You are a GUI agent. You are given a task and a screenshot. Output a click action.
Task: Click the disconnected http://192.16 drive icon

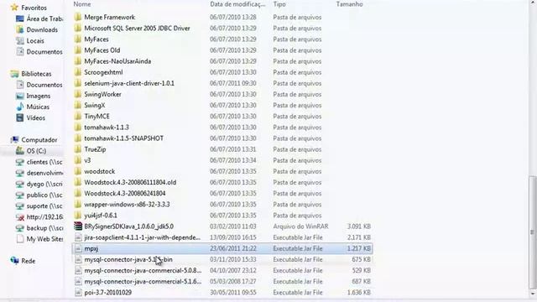(x=20, y=216)
